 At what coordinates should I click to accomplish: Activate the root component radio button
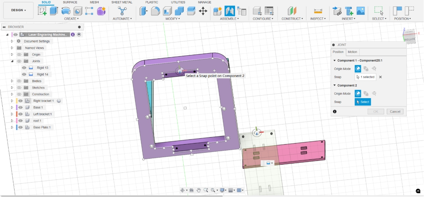tap(79, 35)
